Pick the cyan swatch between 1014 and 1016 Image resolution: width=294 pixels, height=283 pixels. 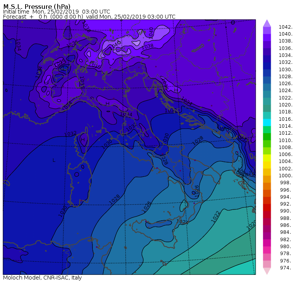point(267,123)
